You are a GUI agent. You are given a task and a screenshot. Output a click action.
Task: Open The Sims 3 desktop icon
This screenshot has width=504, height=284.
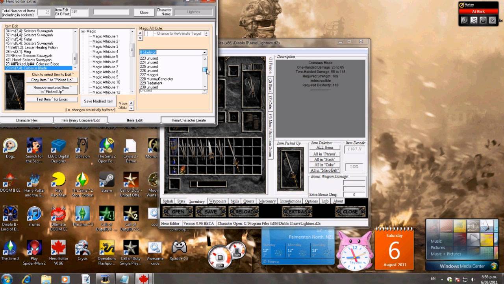click(83, 216)
